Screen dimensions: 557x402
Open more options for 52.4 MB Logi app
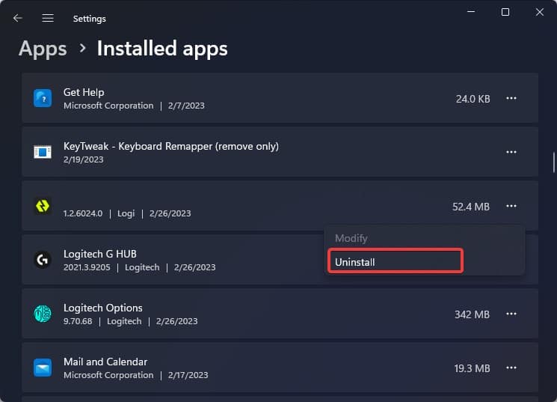click(x=511, y=206)
